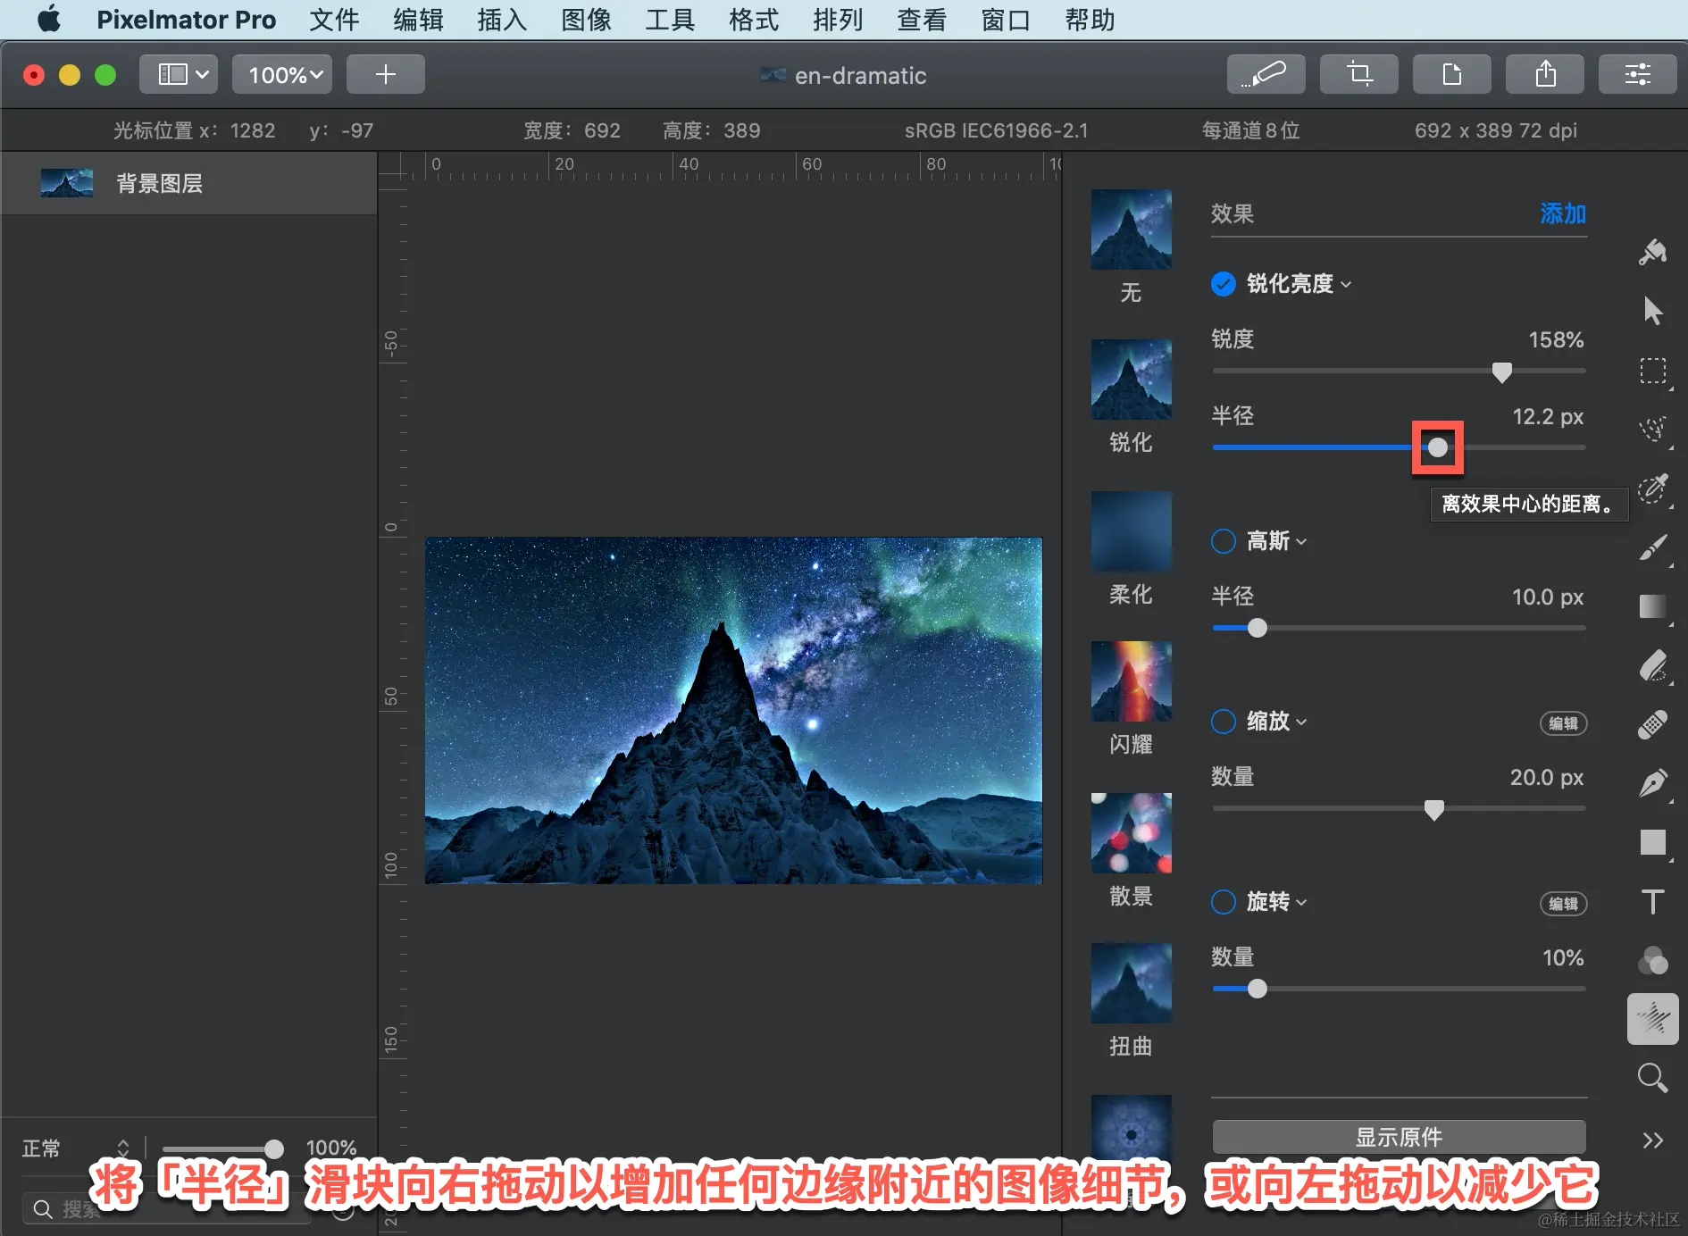Select the 散景 effect preset thumbnail
This screenshot has width=1688, height=1236.
(x=1131, y=833)
